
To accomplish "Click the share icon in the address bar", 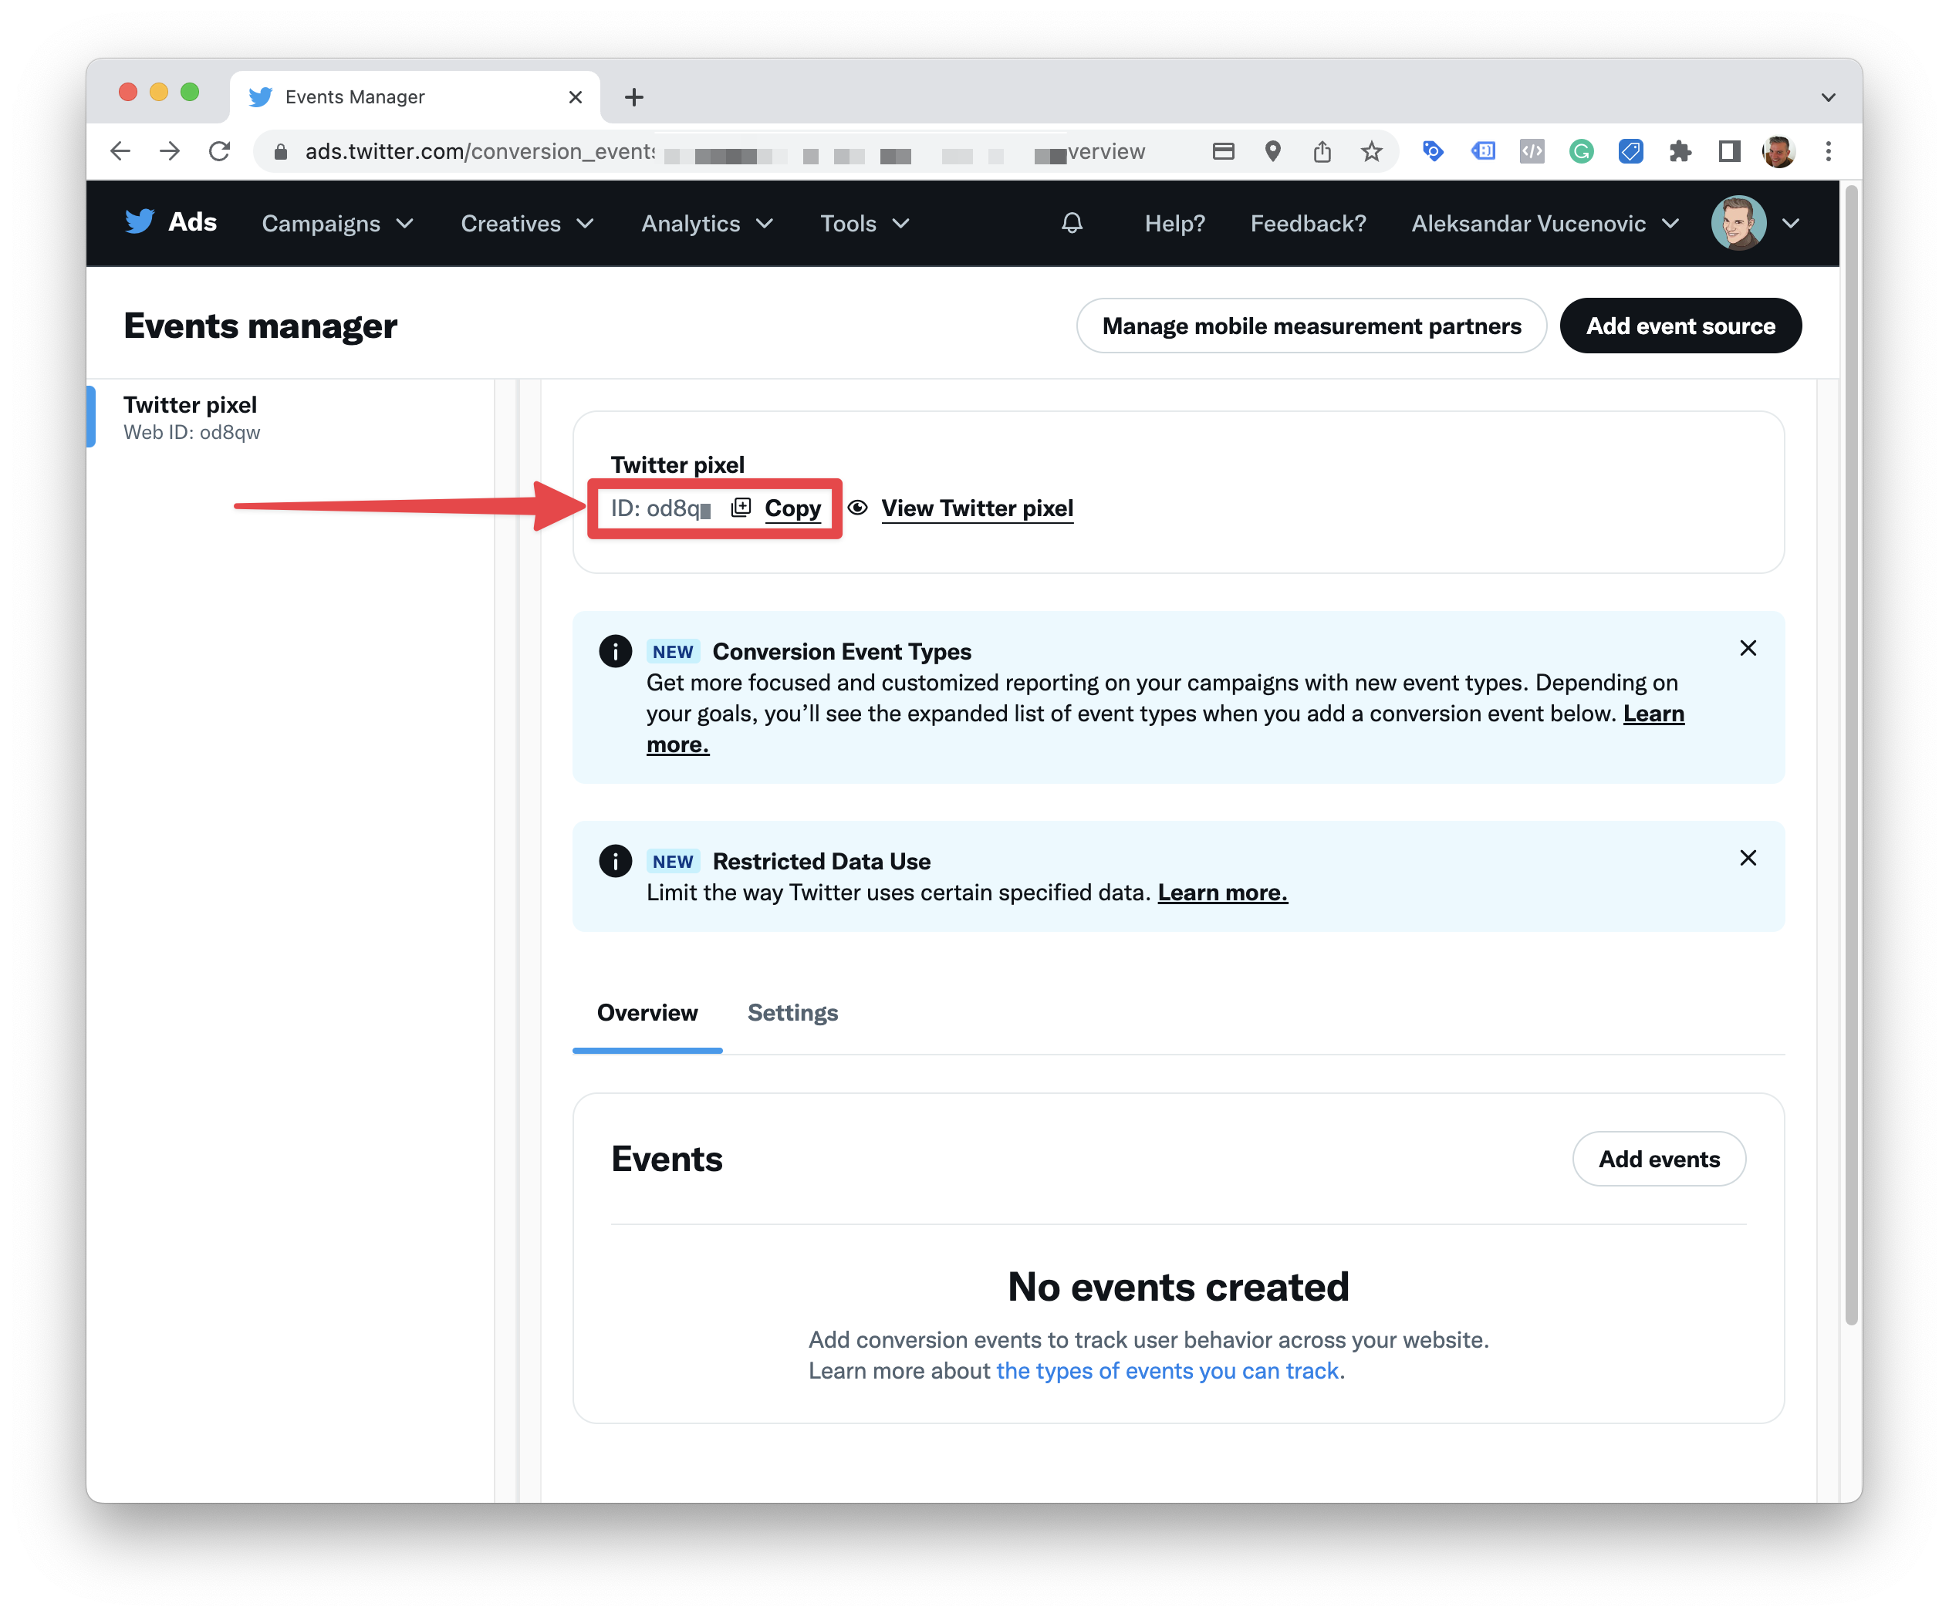I will point(1322,151).
